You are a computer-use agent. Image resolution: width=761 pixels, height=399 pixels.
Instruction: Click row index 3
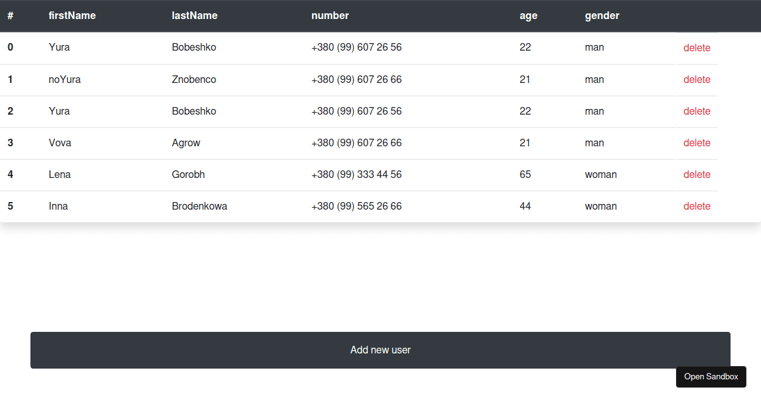(10, 143)
